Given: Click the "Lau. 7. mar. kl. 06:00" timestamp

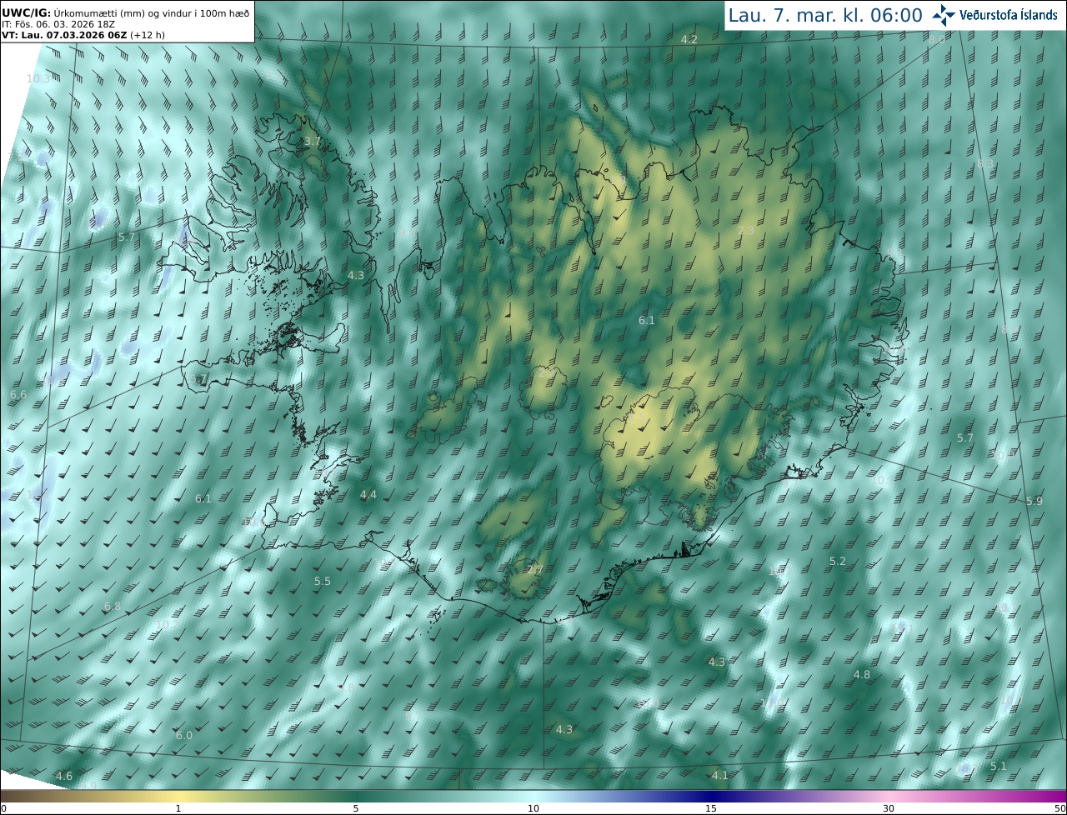Looking at the screenshot, I should tap(825, 15).
